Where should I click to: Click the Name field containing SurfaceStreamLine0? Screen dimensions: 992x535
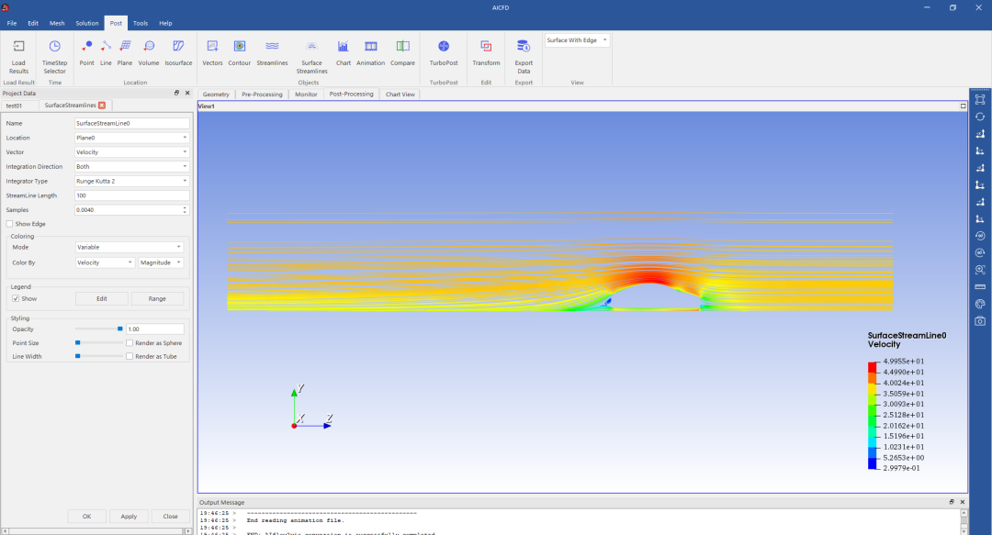coord(131,123)
